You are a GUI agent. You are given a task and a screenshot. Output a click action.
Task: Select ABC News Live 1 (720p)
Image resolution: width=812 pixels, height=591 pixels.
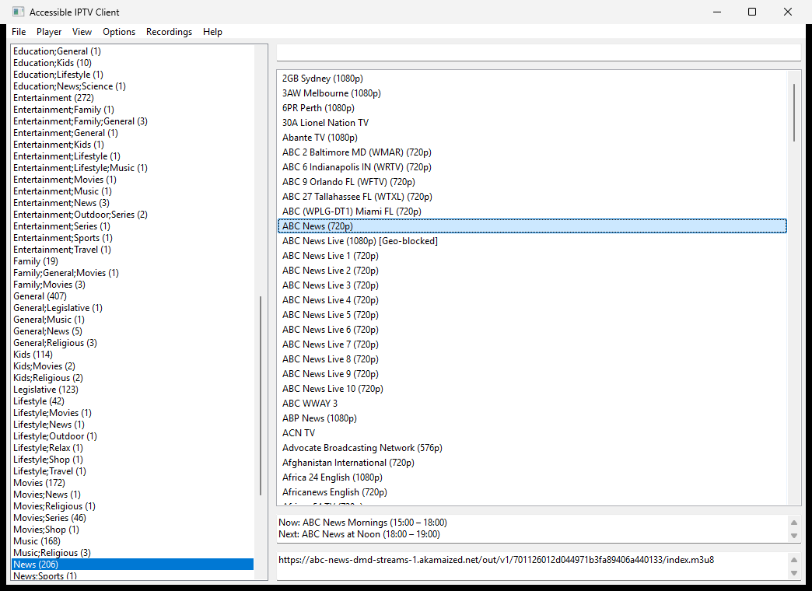[532, 255]
